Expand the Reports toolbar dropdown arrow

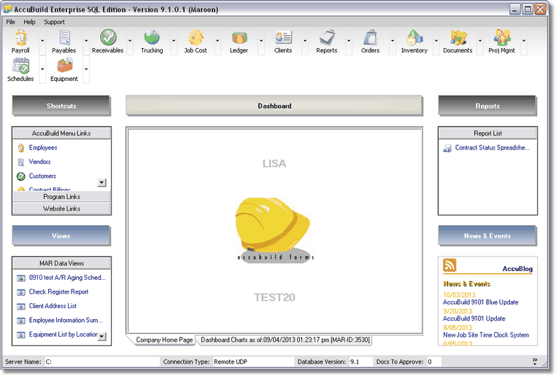pyautogui.click(x=349, y=41)
